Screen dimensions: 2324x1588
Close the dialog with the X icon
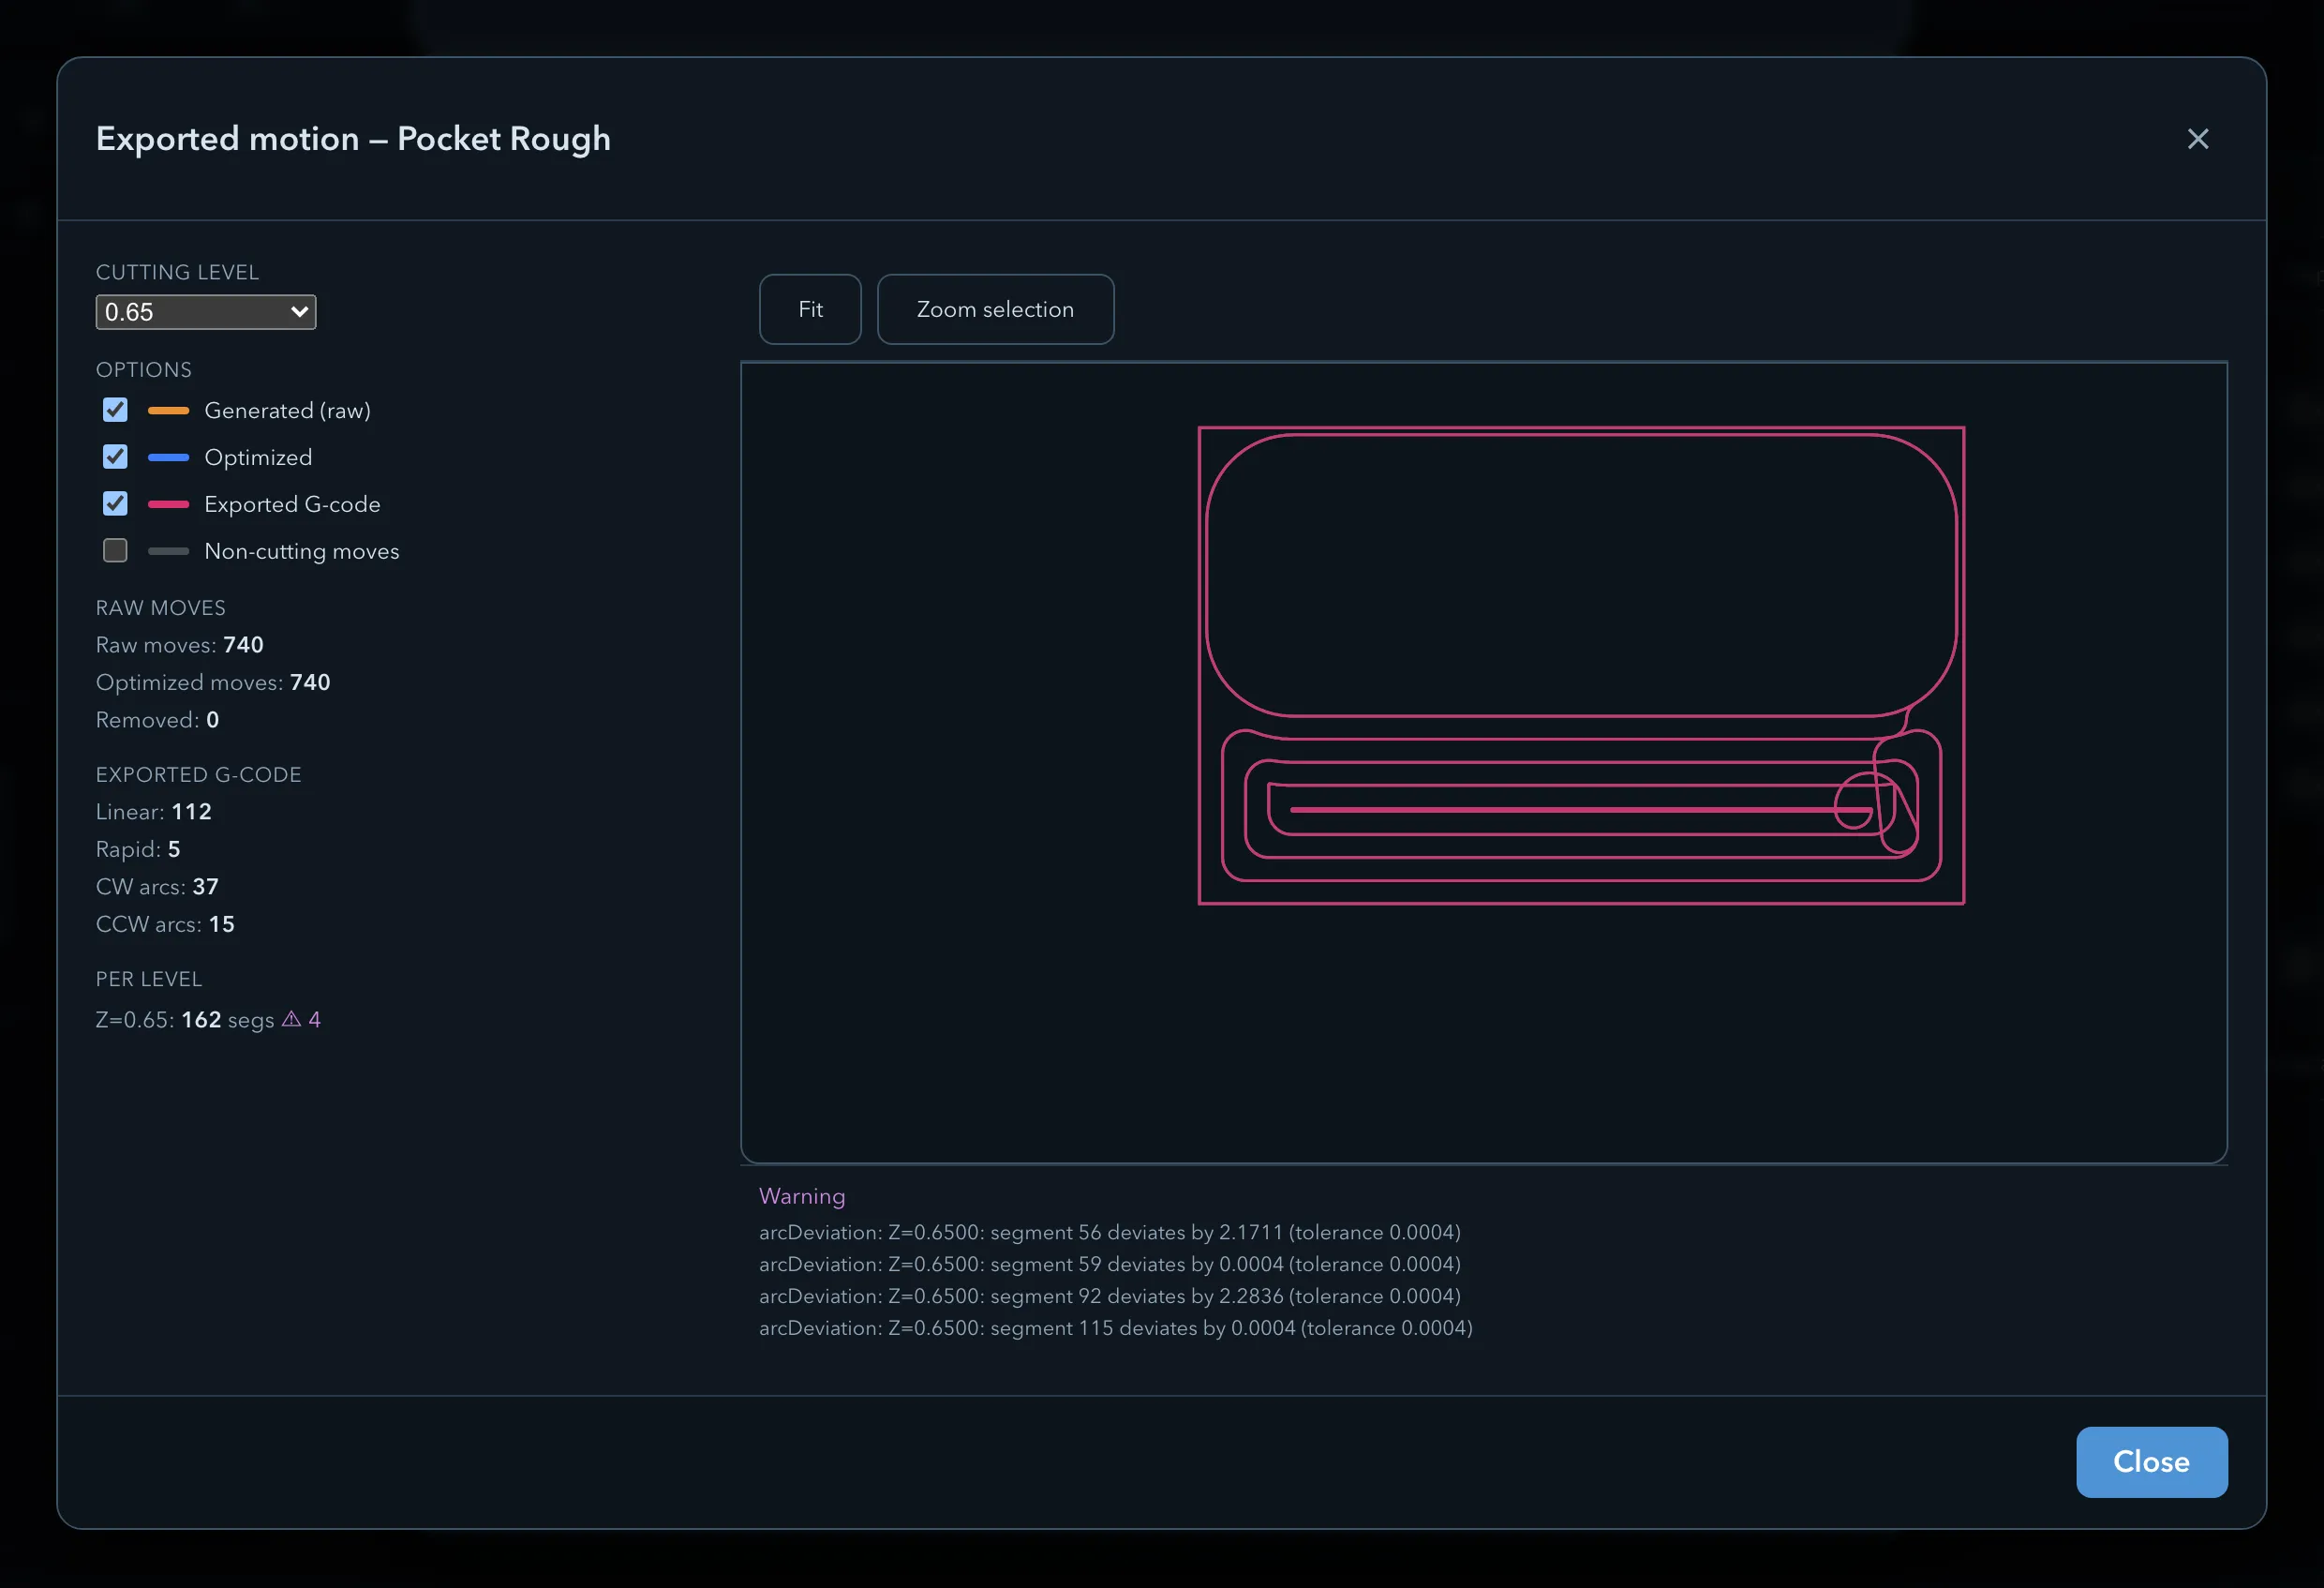(2197, 139)
